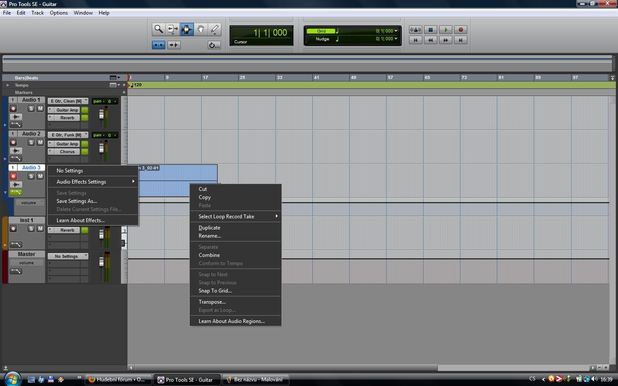Stop playback with the Stop button

[x=430, y=30]
